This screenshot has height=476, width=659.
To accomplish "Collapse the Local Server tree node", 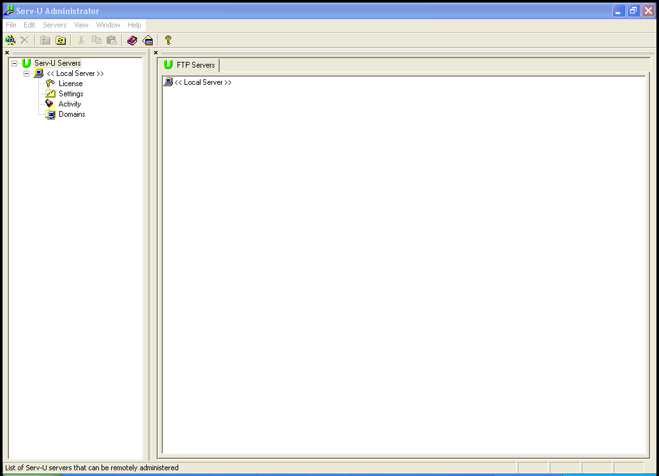I will [26, 73].
